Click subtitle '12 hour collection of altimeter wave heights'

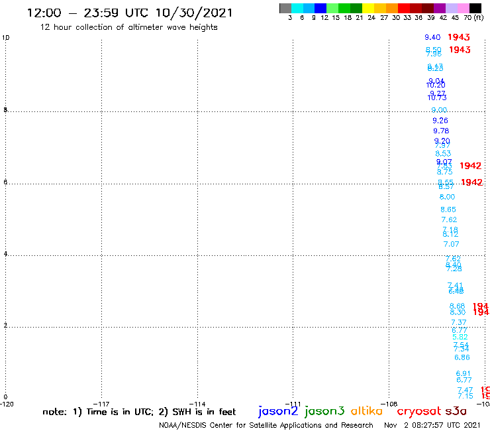(x=128, y=27)
